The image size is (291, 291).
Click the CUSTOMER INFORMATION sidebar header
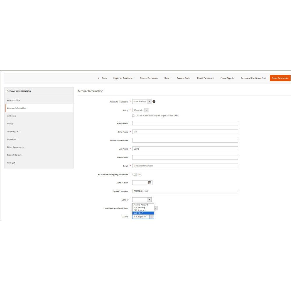pyautogui.click(x=19, y=91)
